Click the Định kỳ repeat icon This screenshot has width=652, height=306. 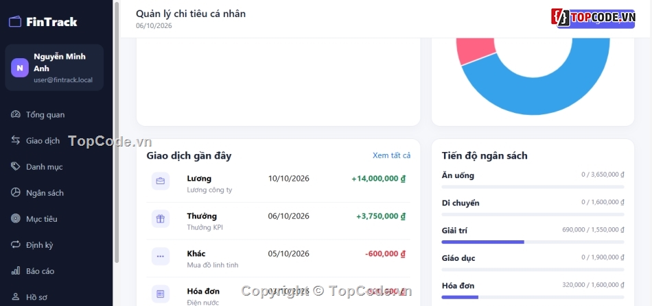[15, 244]
